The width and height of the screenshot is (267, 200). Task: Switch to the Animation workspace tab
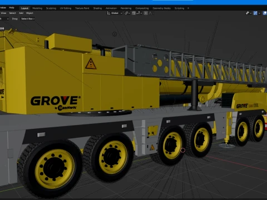point(111,8)
